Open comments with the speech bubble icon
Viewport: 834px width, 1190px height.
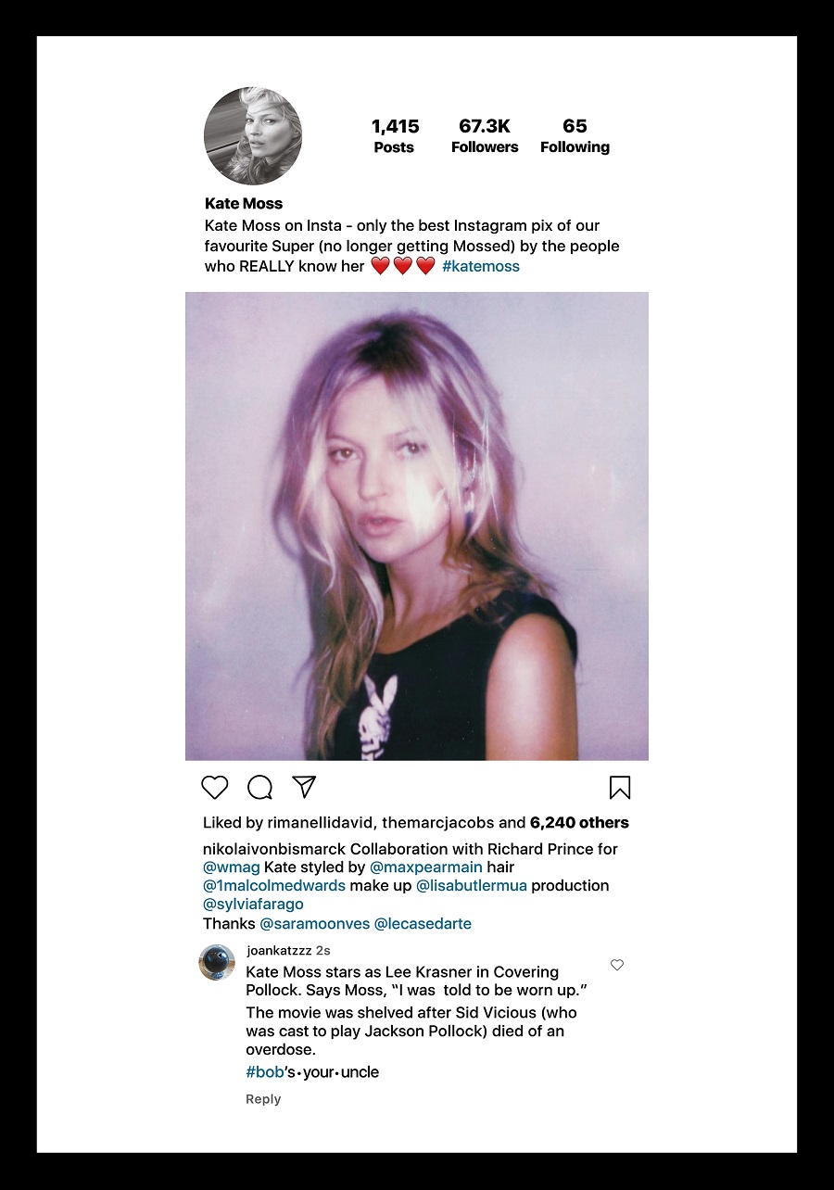(260, 788)
